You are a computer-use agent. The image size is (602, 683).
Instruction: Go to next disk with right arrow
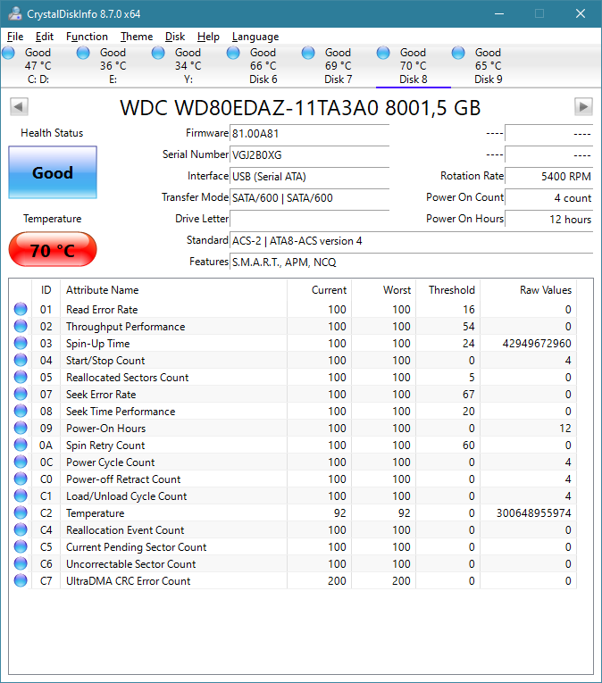click(583, 107)
